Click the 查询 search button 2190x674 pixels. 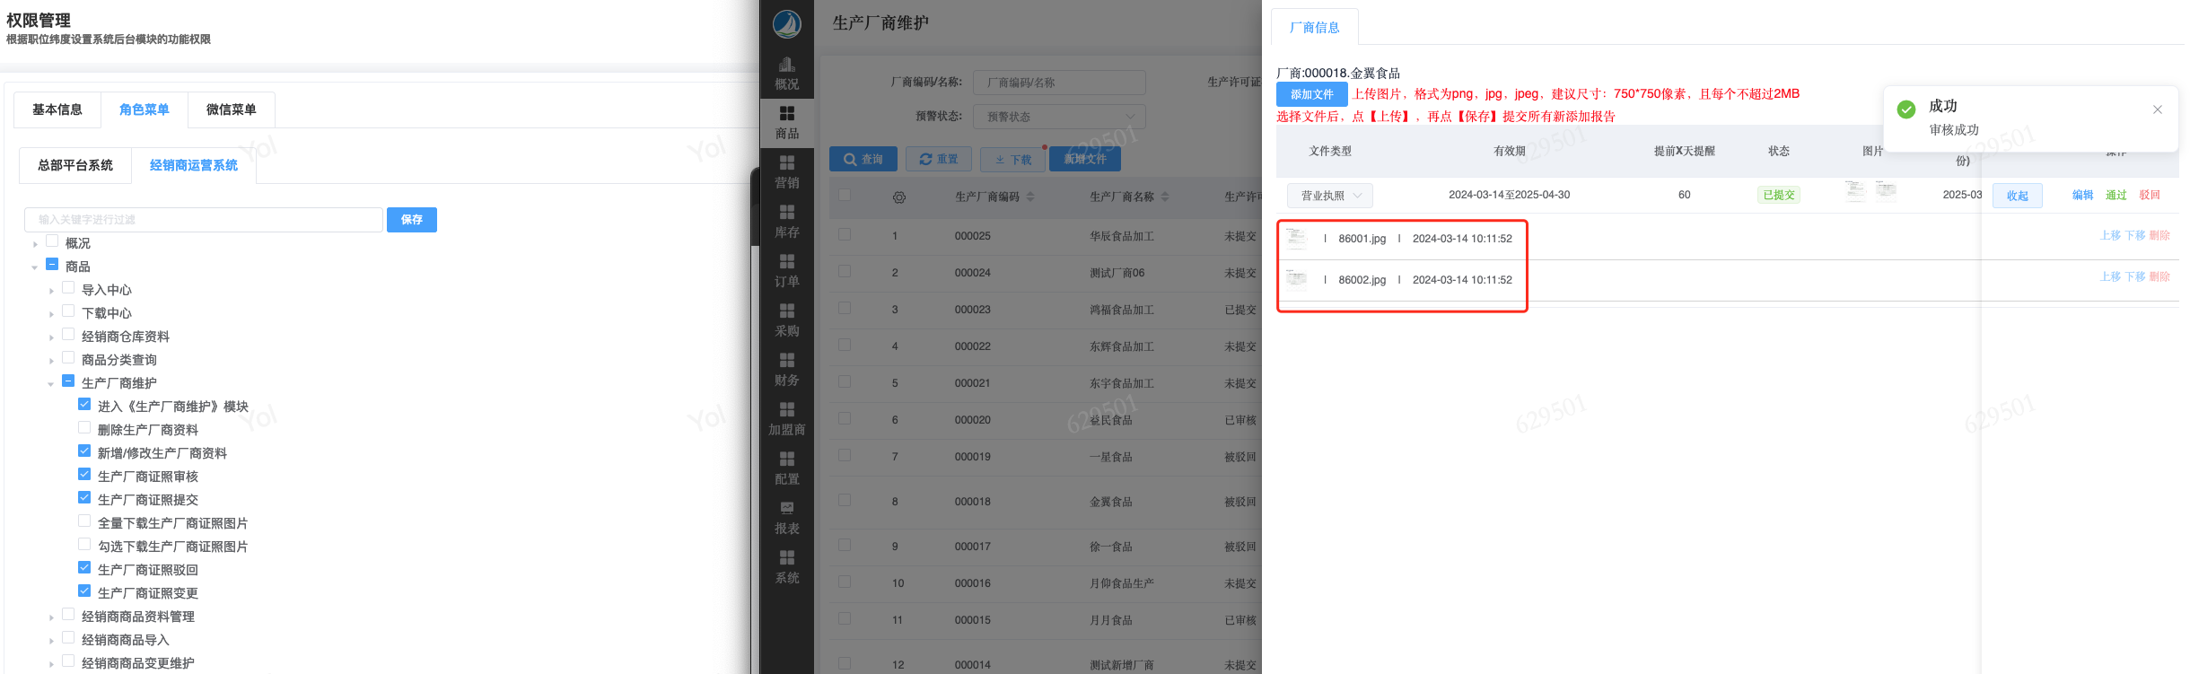(x=863, y=159)
